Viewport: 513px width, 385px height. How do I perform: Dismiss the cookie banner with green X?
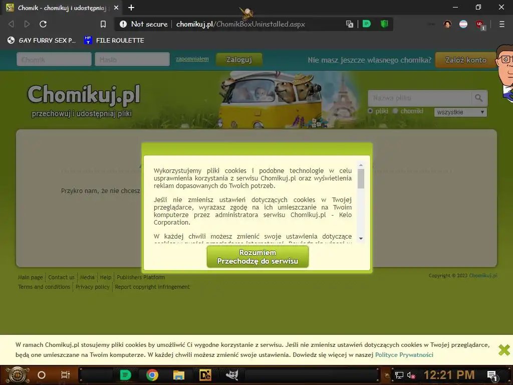[504, 349]
